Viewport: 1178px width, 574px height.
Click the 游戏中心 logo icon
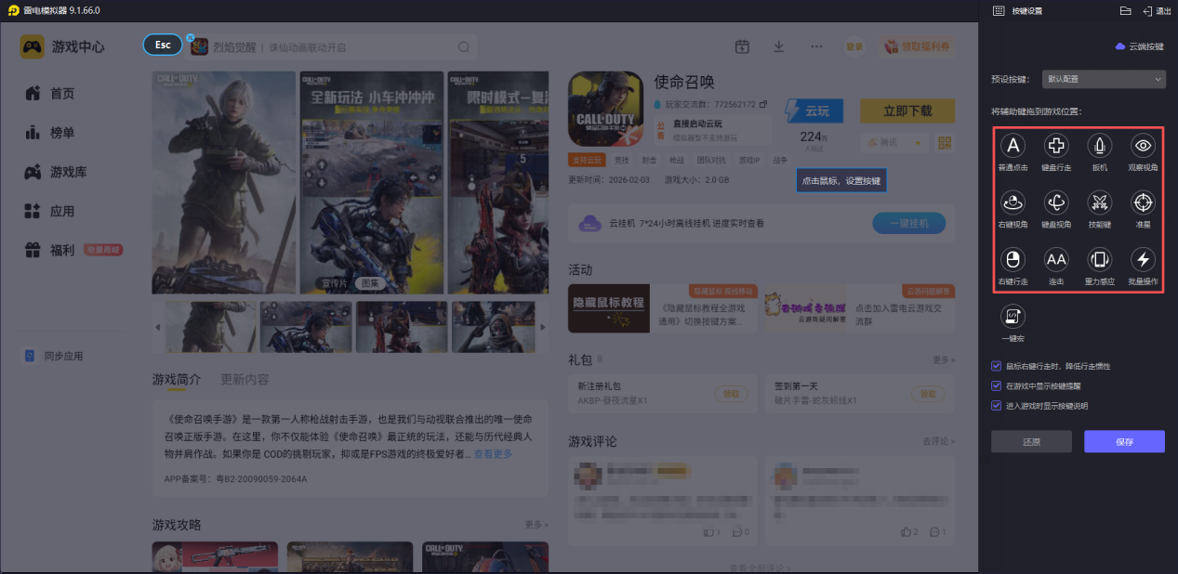tap(33, 46)
